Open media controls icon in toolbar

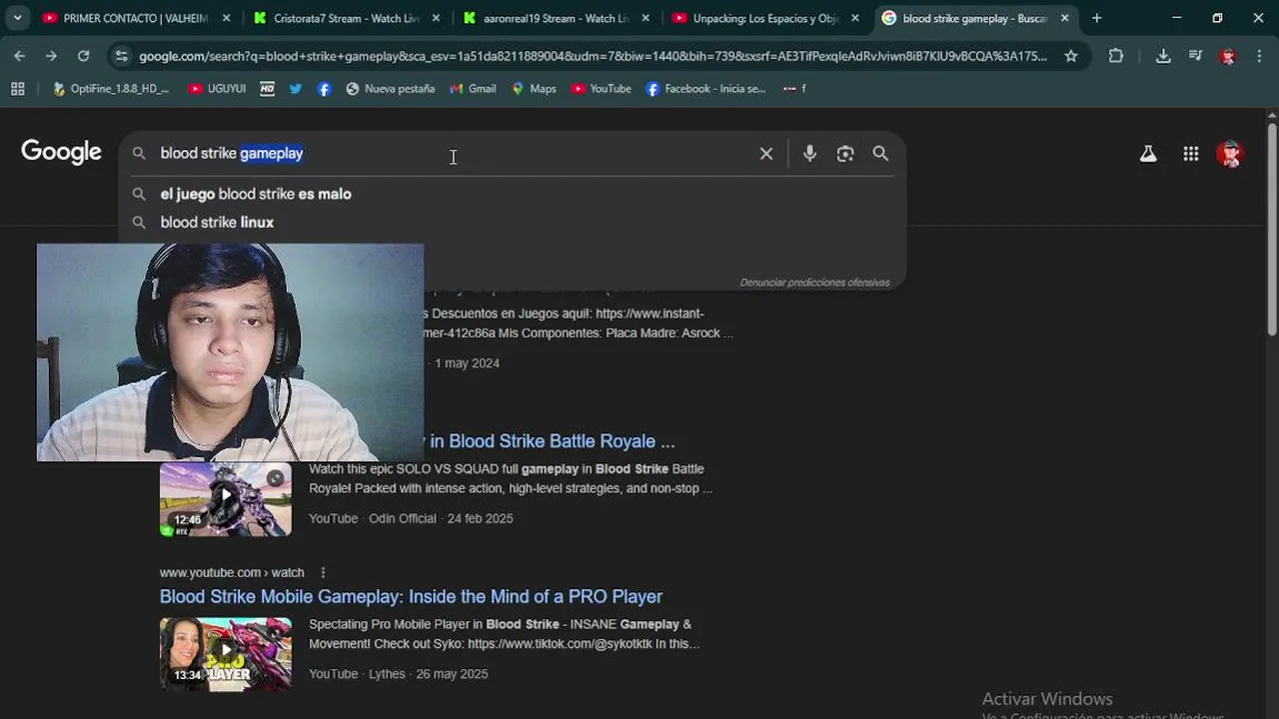click(1195, 56)
